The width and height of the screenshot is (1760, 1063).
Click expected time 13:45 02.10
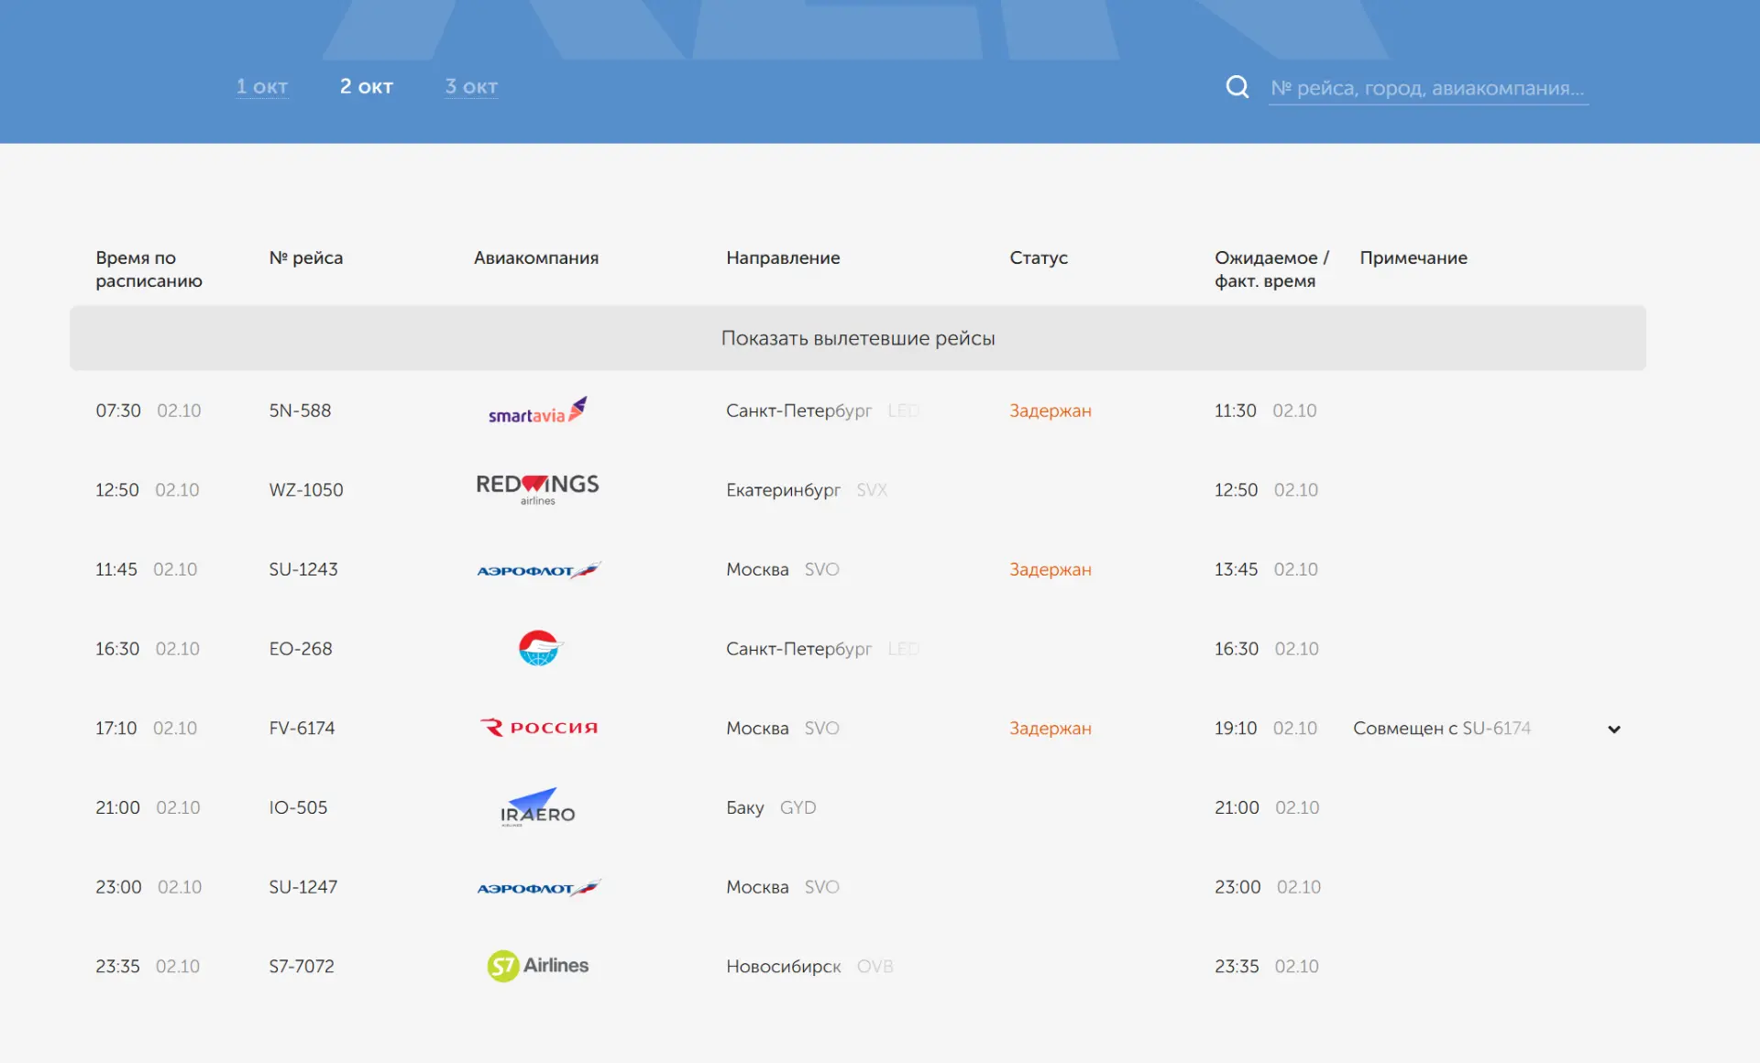[1267, 569]
